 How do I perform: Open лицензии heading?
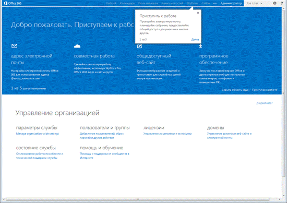point(154,128)
